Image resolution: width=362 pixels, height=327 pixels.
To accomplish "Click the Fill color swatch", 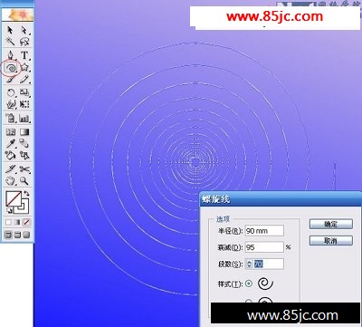I will [14, 198].
